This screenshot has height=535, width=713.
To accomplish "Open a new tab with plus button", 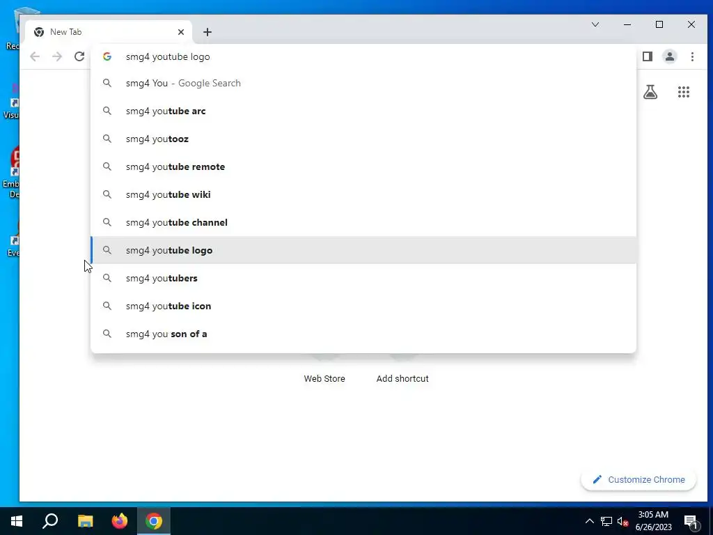I will [207, 32].
